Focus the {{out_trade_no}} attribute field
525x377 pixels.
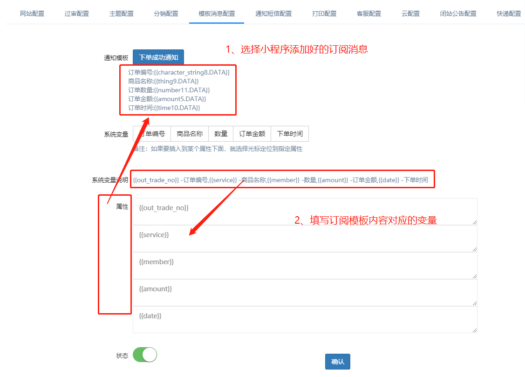coord(305,212)
